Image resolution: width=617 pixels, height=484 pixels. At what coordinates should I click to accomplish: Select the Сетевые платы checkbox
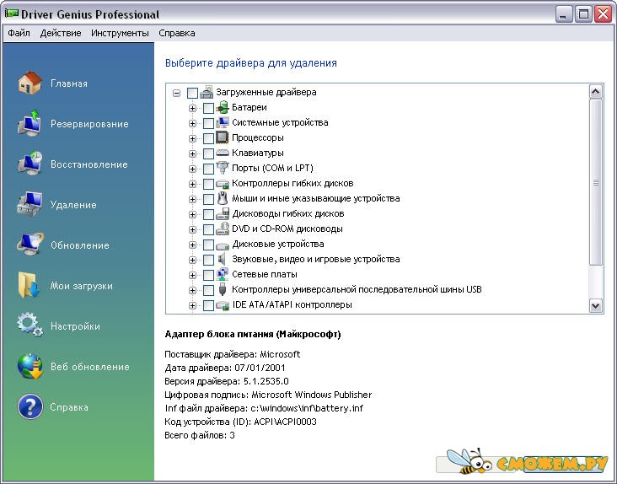pos(208,275)
